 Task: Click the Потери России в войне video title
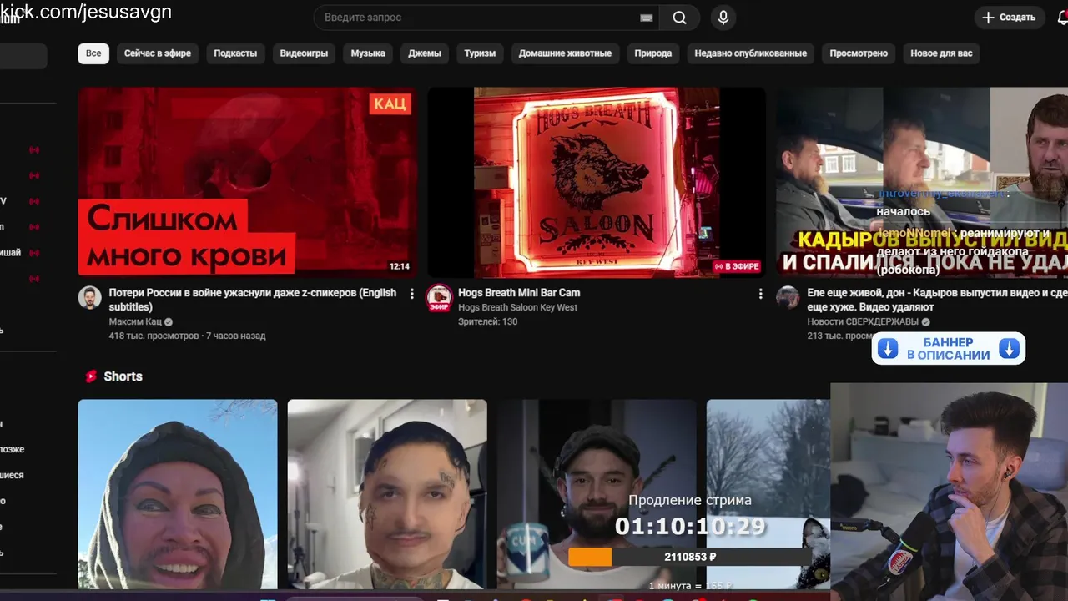253,300
